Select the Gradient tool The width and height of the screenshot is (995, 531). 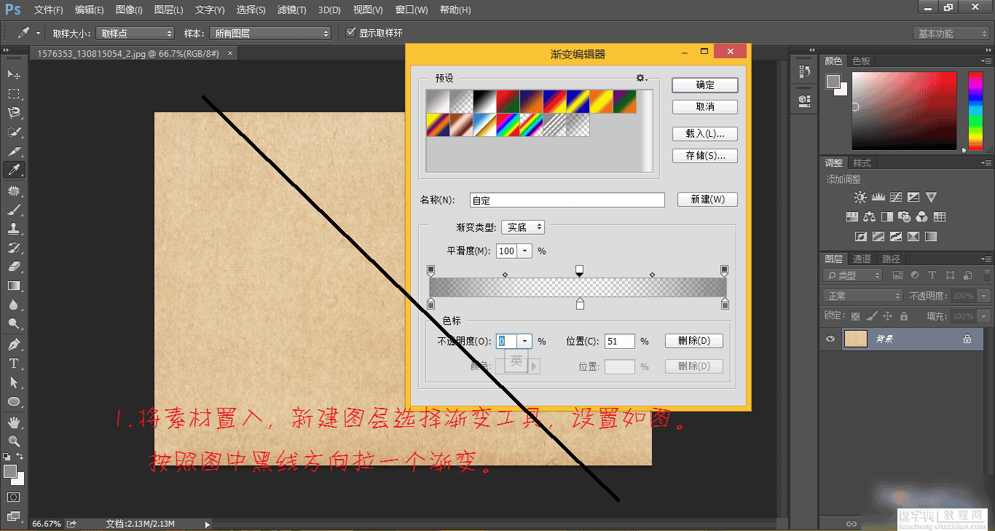[14, 286]
